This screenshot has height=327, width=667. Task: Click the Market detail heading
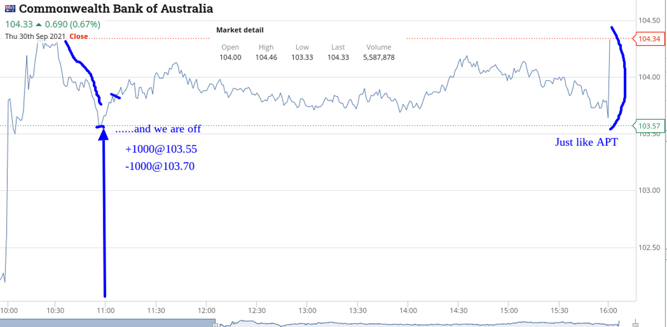point(240,30)
